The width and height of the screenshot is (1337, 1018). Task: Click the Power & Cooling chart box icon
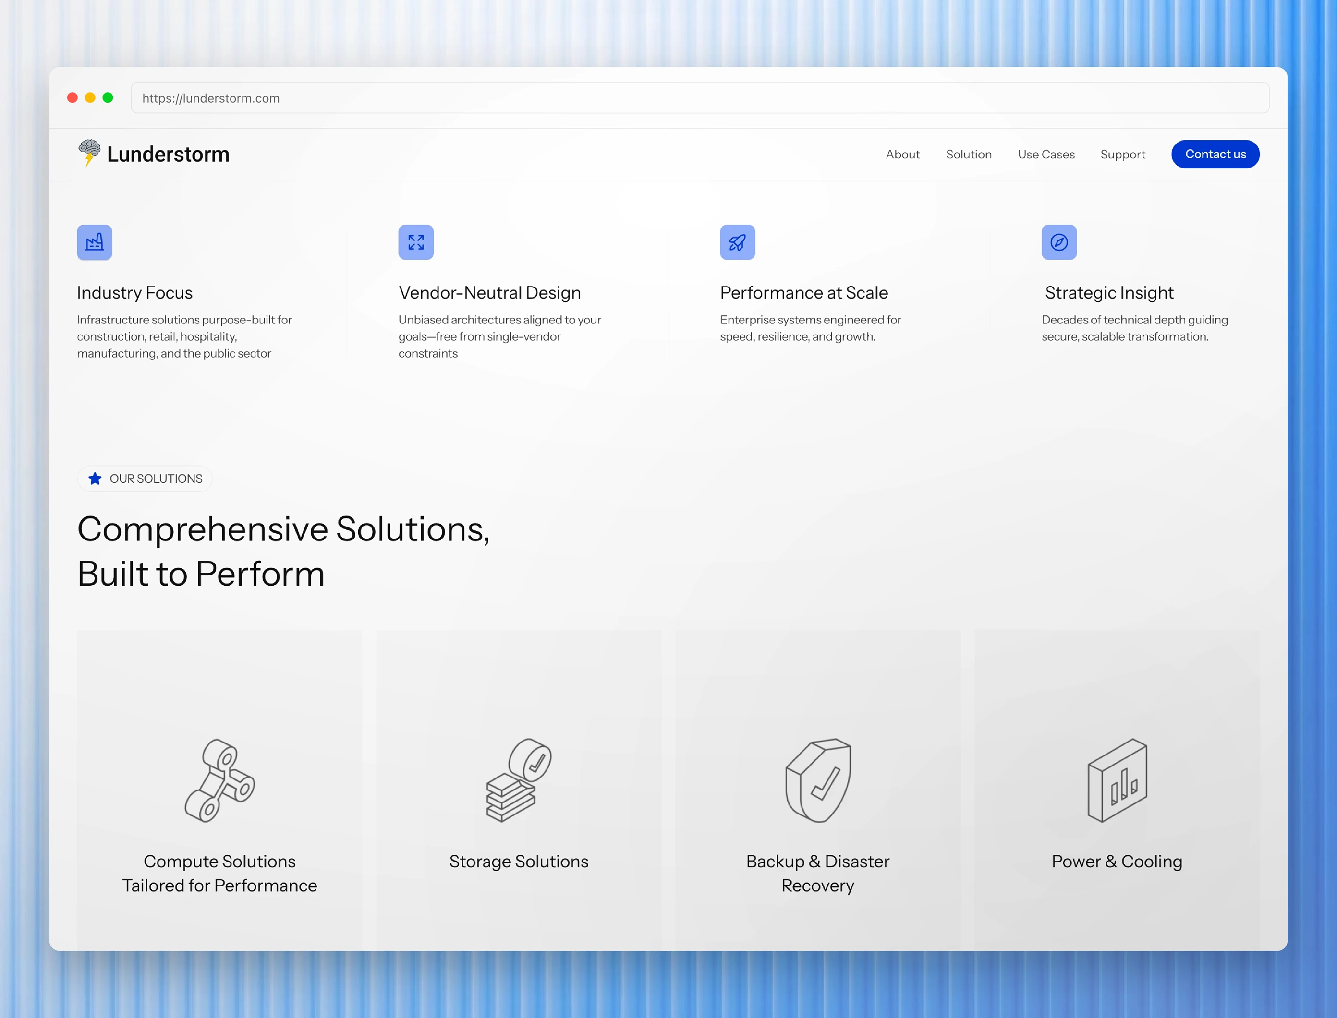[1117, 780]
